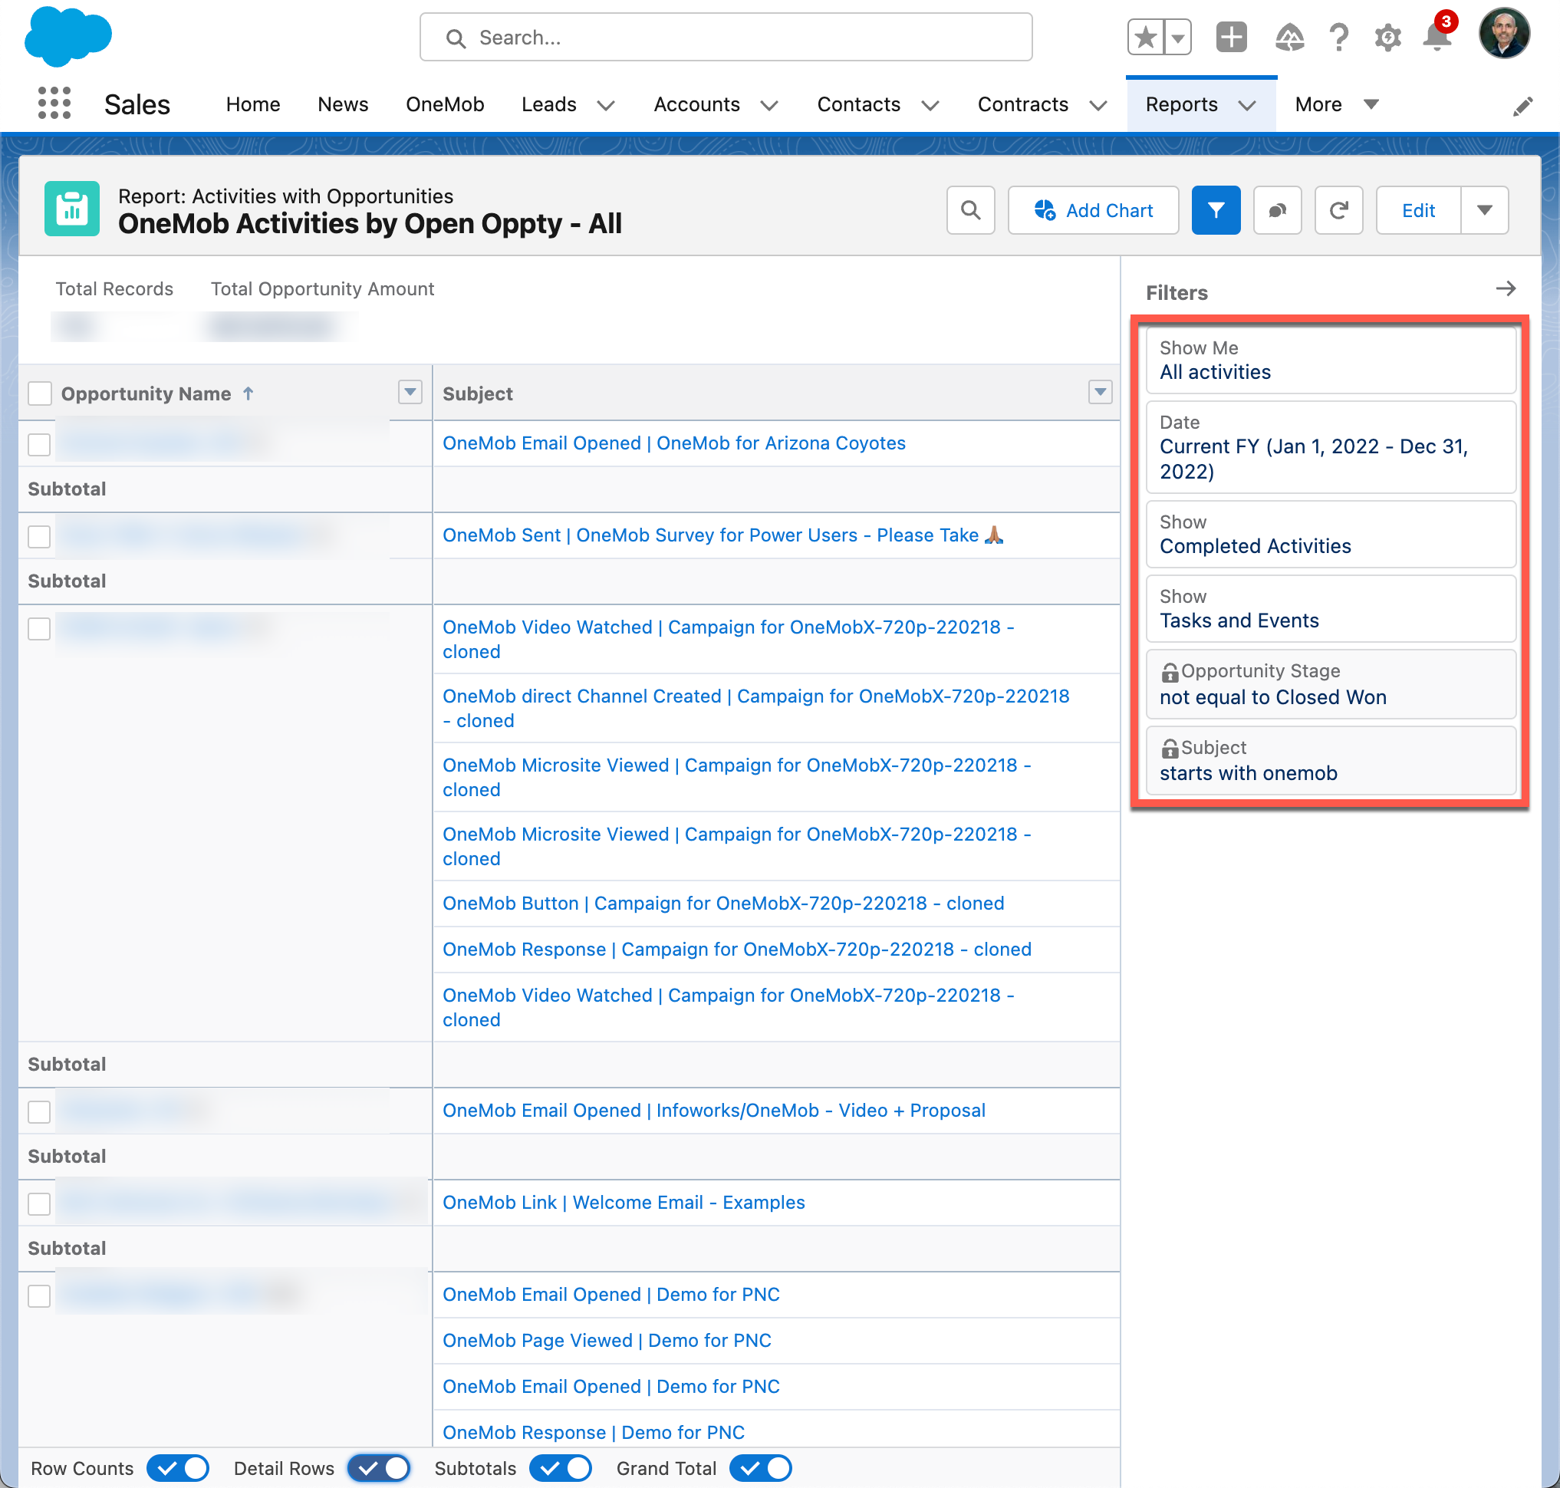Screen dimensions: 1560x1488
Task: Expand the Leads tab chevron
Action: point(606,106)
